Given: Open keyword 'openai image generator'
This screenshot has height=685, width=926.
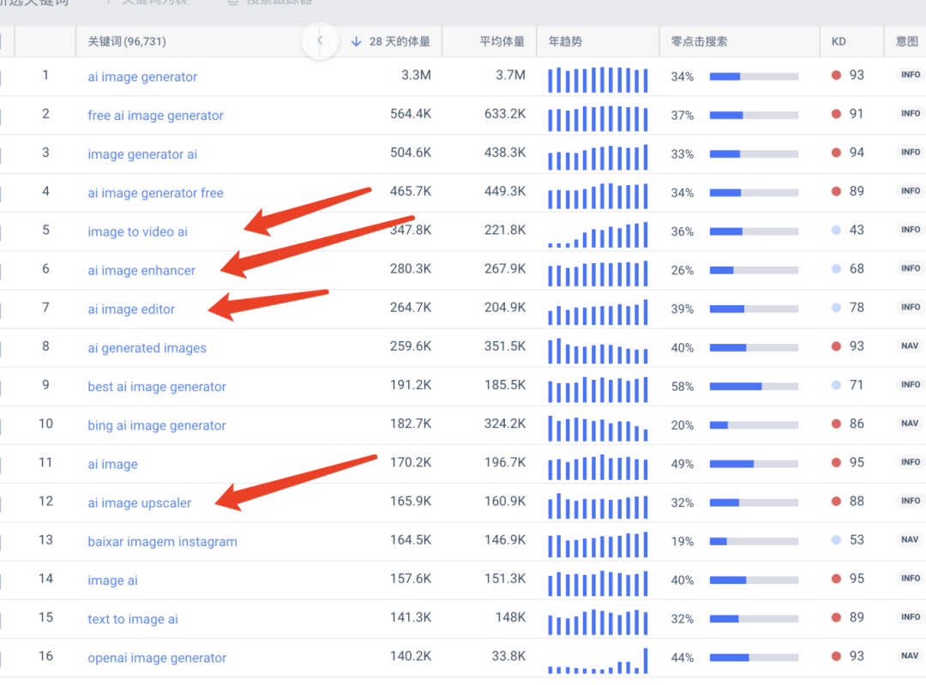Looking at the screenshot, I should pos(157,658).
